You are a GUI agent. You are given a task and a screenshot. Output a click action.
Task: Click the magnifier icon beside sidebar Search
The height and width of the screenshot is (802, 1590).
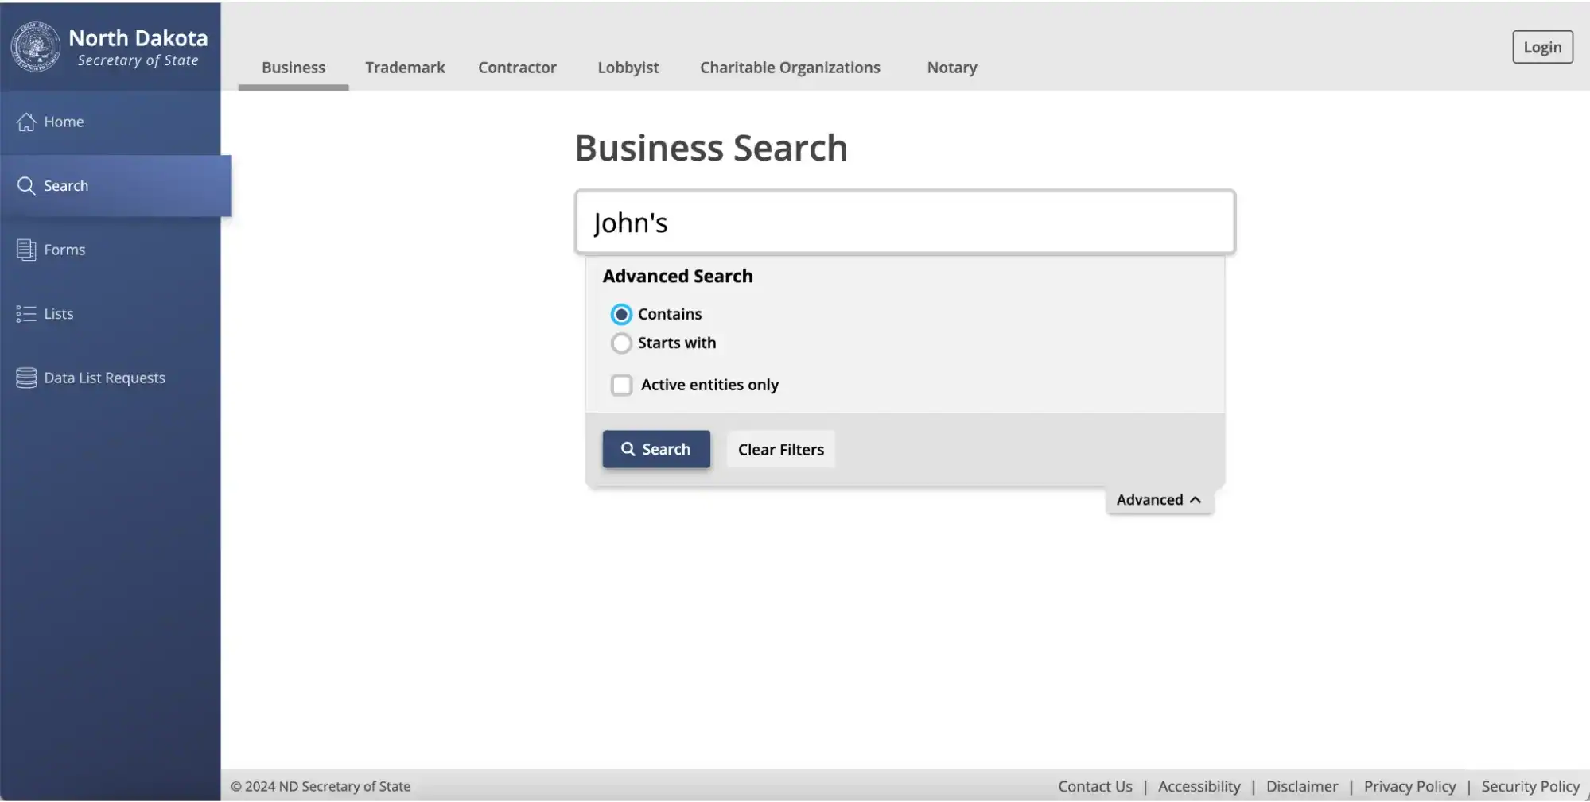(x=26, y=185)
